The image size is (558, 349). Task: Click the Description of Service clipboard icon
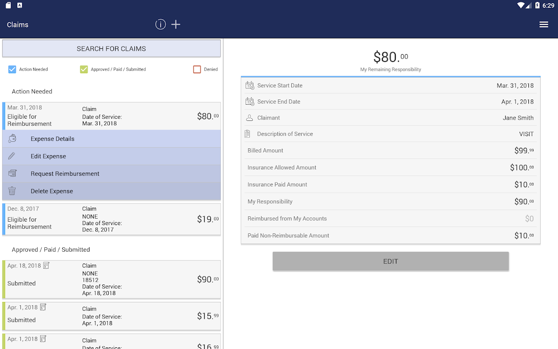point(248,134)
